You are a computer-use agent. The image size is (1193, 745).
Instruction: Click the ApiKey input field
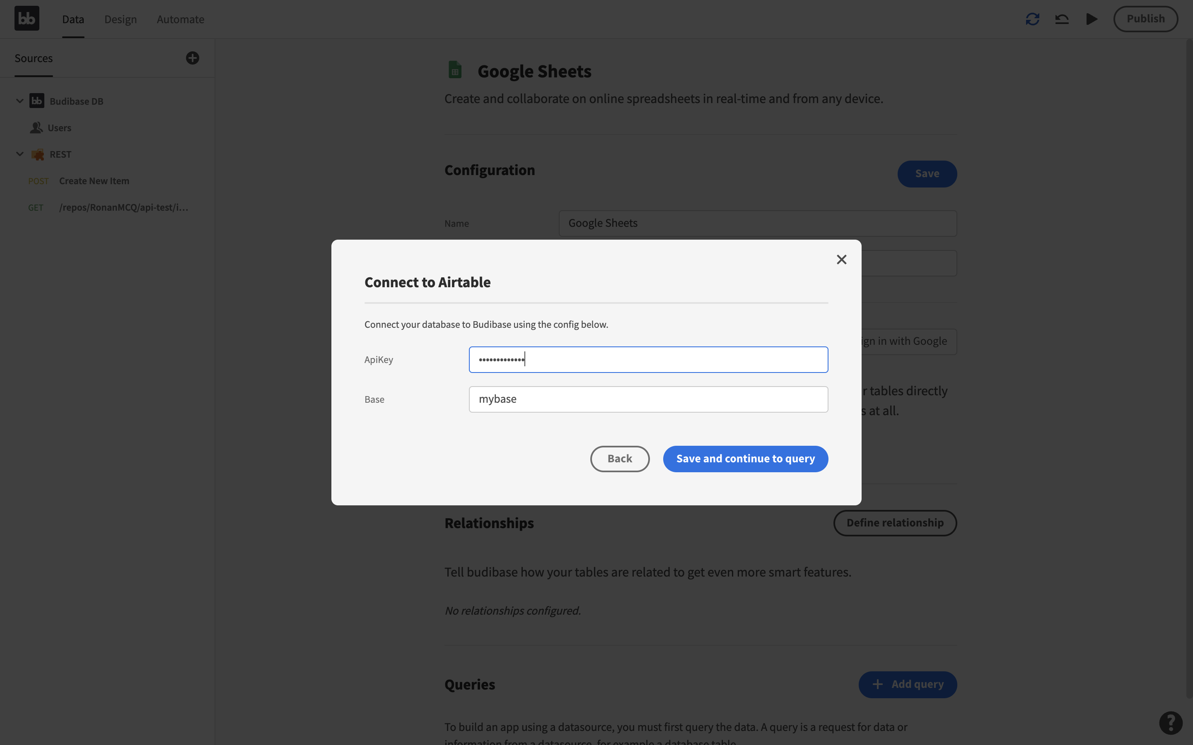click(x=647, y=359)
